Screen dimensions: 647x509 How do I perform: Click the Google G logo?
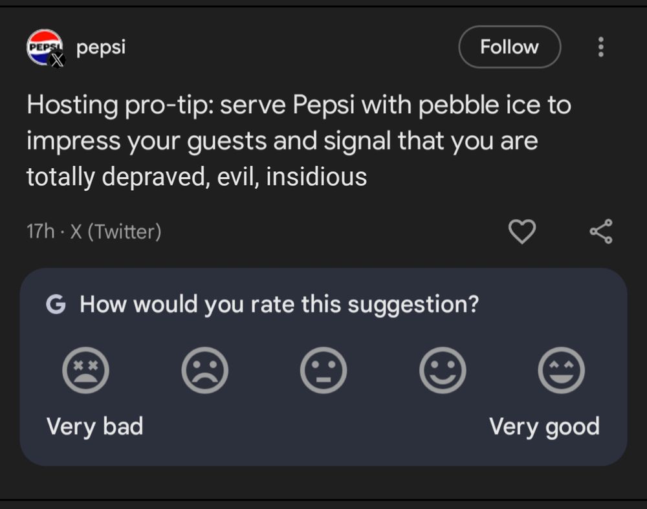point(56,304)
